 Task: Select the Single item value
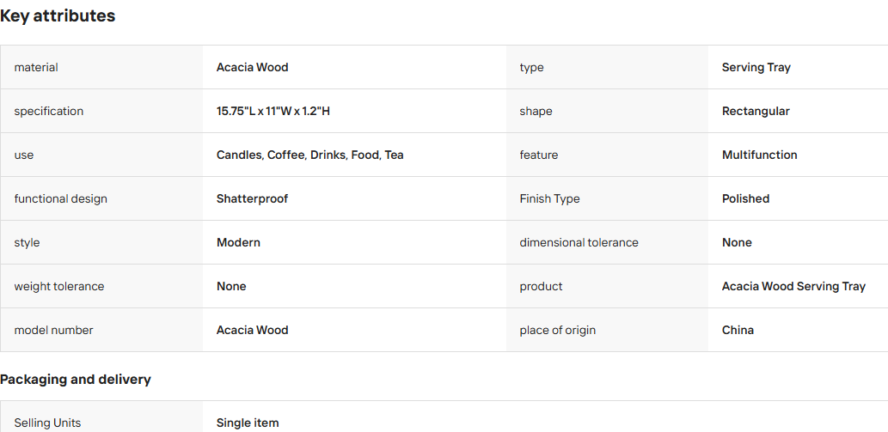[x=248, y=423]
